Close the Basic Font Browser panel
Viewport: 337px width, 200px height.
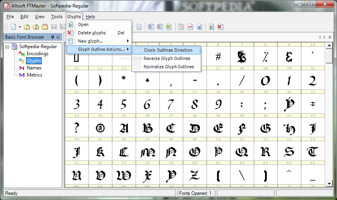pyautogui.click(x=58, y=37)
